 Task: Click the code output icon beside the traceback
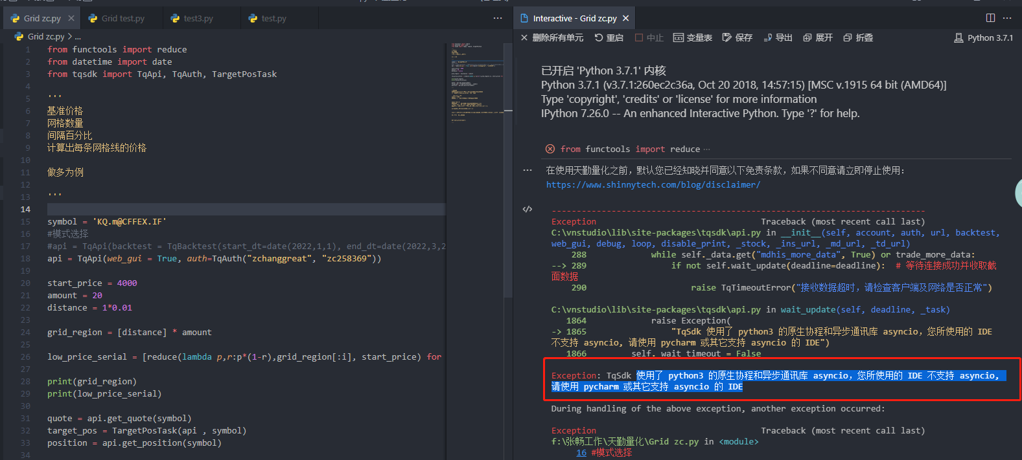(x=528, y=209)
